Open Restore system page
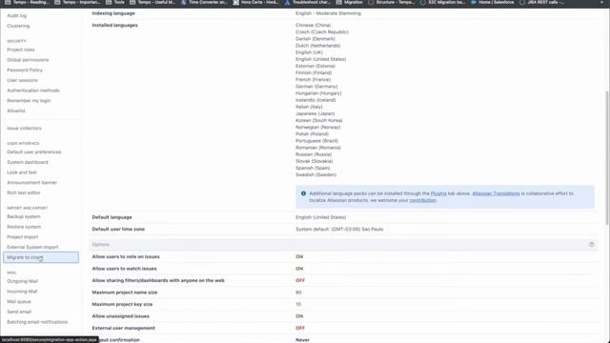Image resolution: width=610 pixels, height=343 pixels. coord(24,227)
